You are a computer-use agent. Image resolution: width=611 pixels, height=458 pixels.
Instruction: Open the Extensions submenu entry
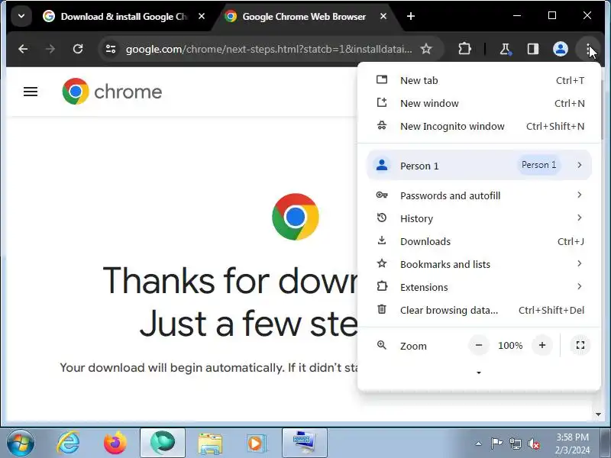[480, 287]
